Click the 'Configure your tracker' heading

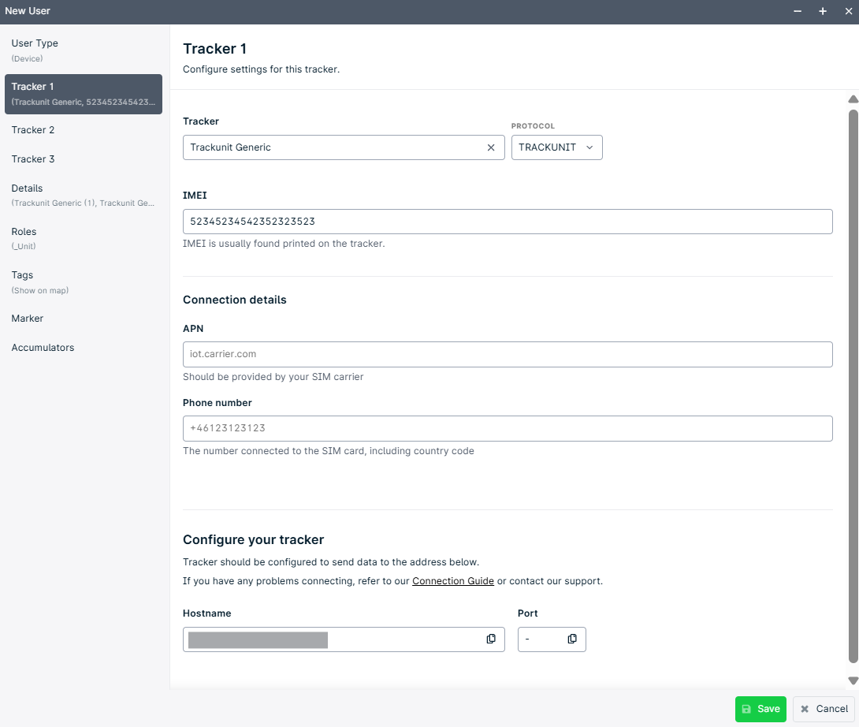[x=253, y=540]
